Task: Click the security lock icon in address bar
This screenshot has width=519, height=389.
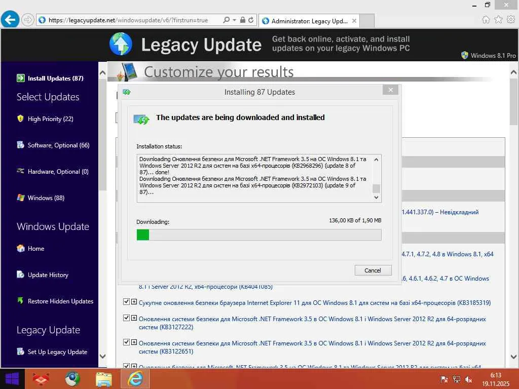Action: click(243, 20)
